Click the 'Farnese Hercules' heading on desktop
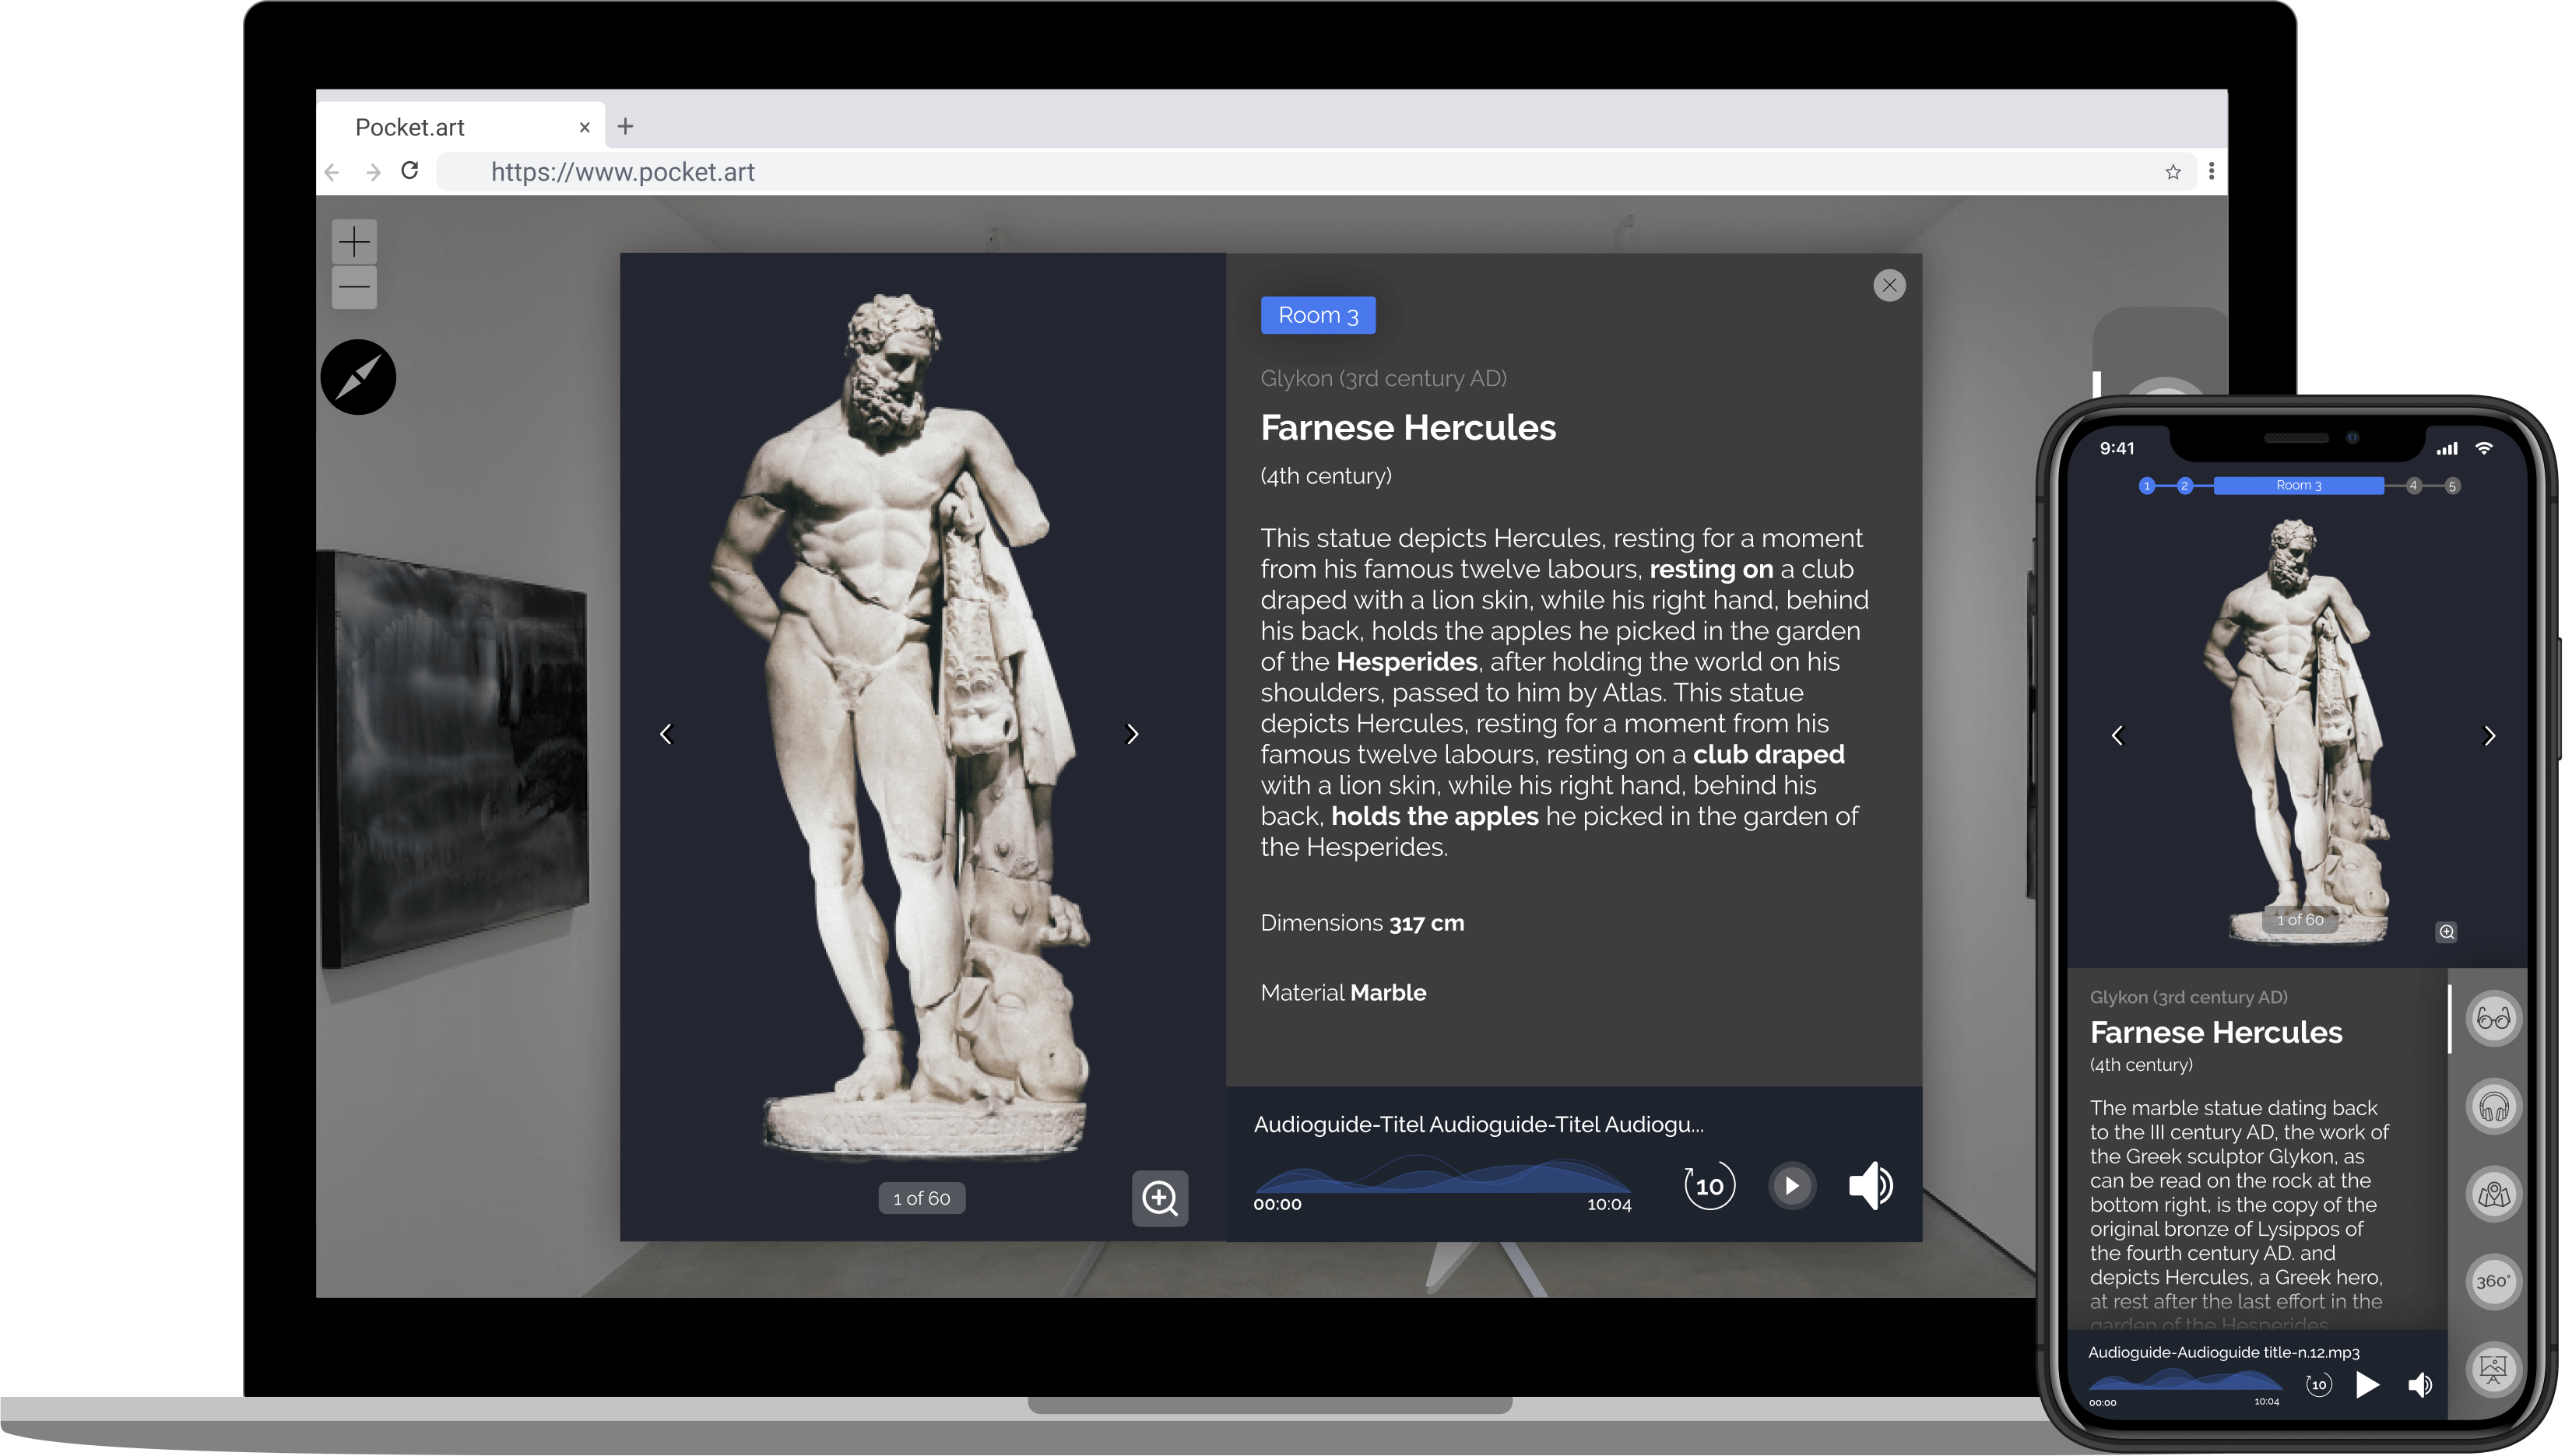 [x=1408, y=428]
